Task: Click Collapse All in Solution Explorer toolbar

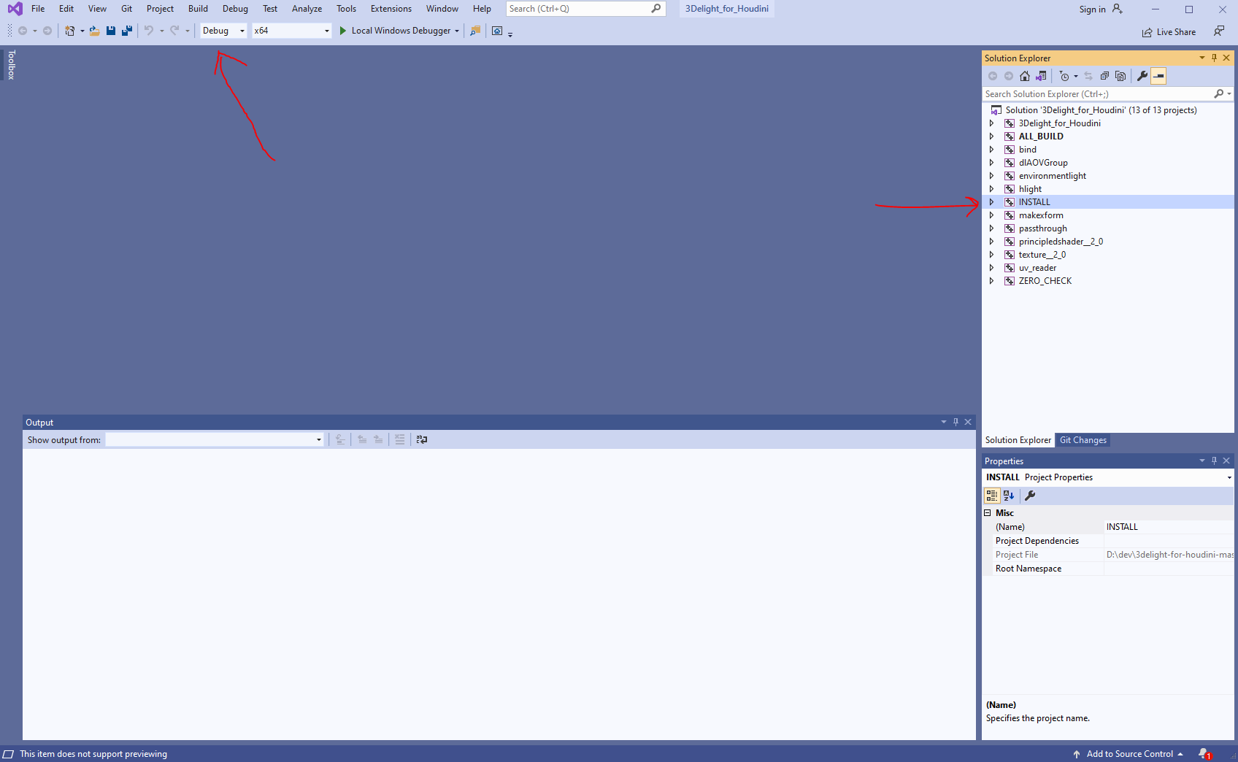Action: pyautogui.click(x=1104, y=76)
